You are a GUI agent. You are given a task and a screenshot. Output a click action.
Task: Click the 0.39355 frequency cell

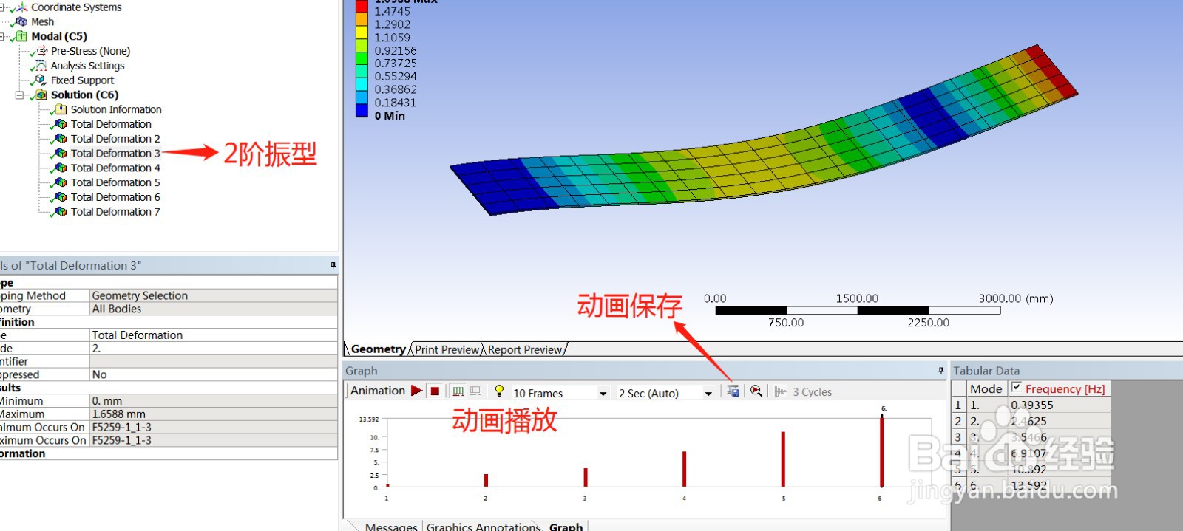click(1059, 405)
